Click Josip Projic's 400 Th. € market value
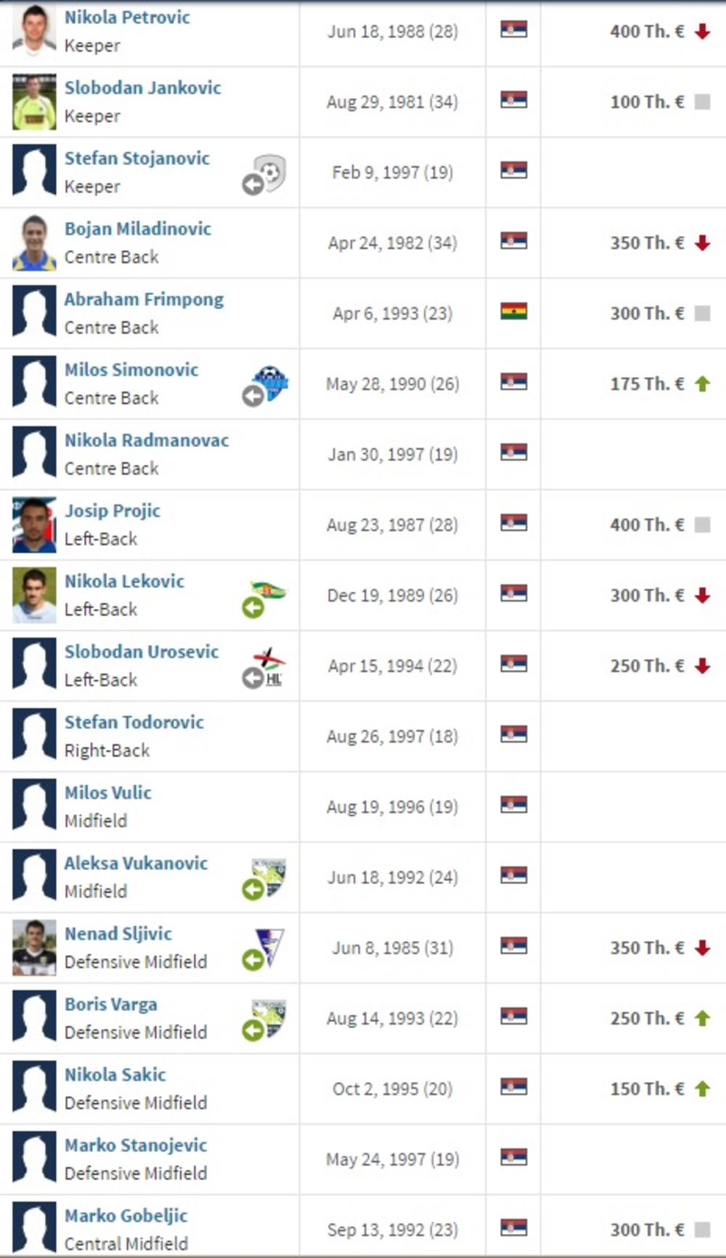The width and height of the screenshot is (726, 1258). (x=647, y=525)
